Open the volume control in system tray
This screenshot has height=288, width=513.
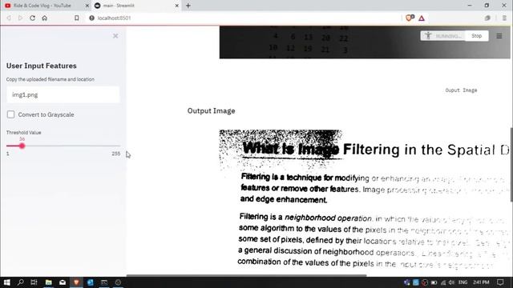(x=451, y=282)
